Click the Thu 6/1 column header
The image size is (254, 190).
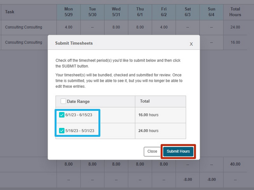click(x=140, y=12)
